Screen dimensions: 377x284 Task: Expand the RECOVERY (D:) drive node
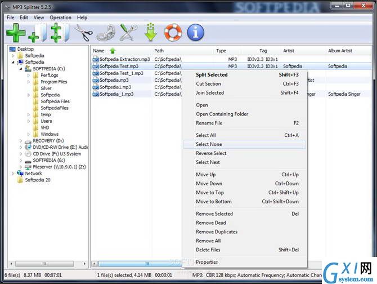coord(21,141)
